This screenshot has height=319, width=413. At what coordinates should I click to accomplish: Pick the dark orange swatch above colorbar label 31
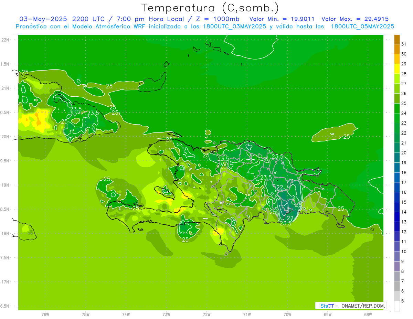[x=397, y=39]
